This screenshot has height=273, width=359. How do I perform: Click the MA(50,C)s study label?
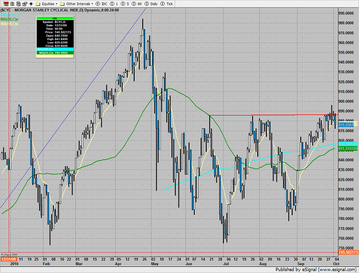click(x=10, y=19)
